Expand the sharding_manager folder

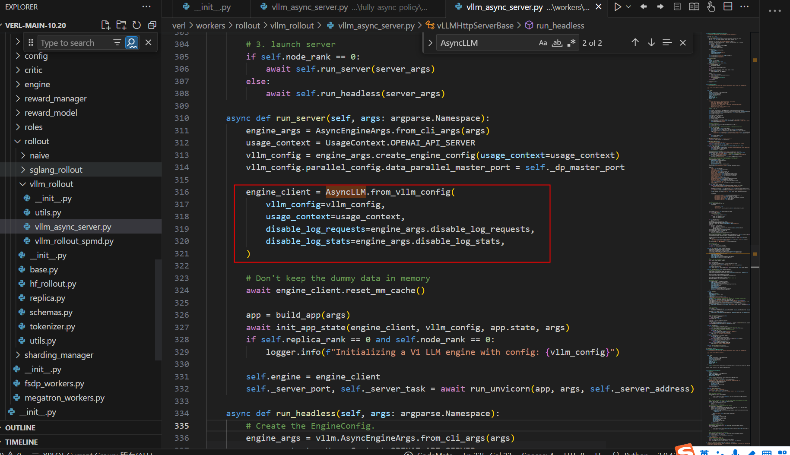(x=18, y=355)
